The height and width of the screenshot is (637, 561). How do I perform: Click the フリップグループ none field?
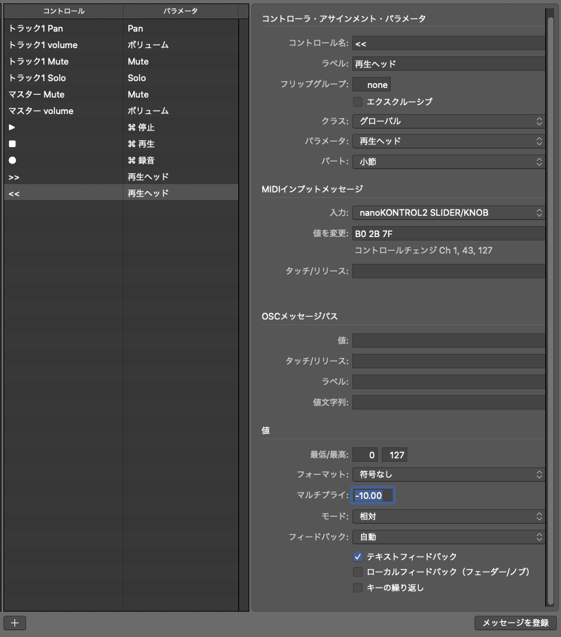click(371, 85)
